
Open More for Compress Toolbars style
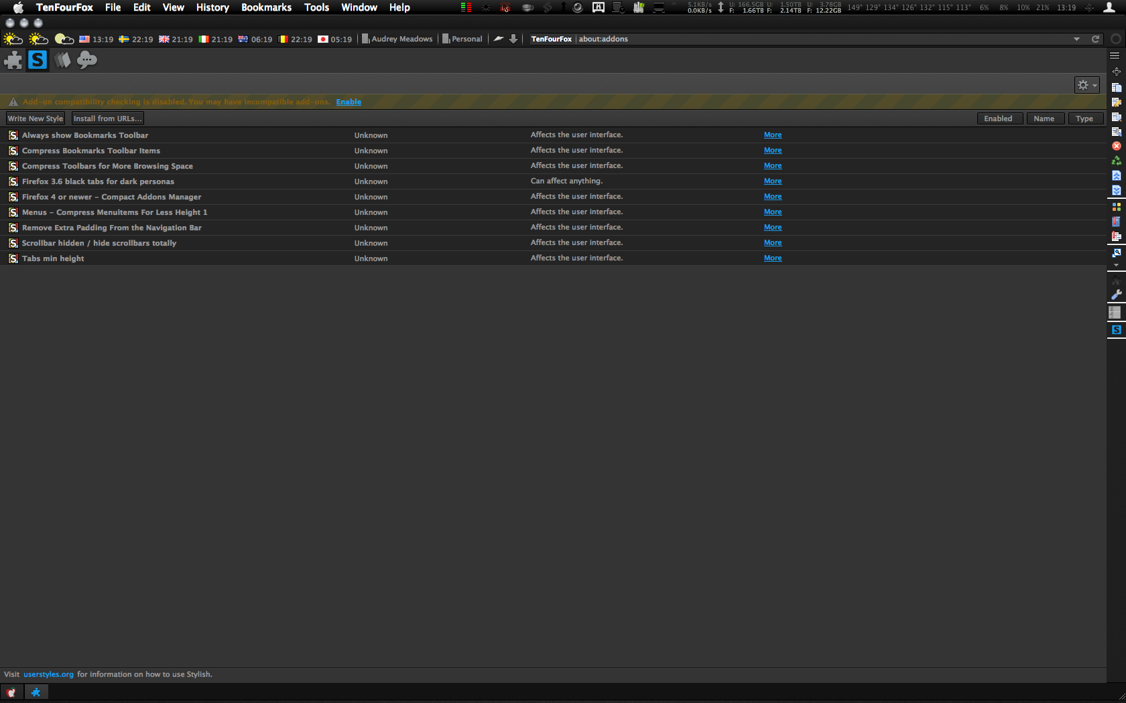pyautogui.click(x=773, y=166)
